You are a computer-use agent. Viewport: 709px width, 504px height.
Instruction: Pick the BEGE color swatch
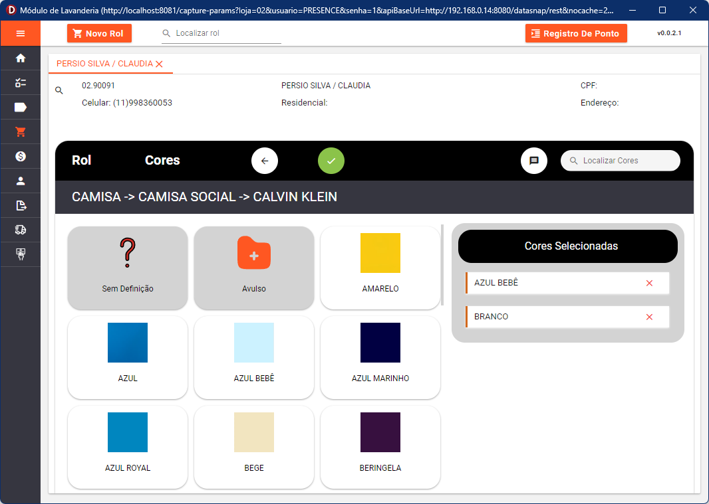(x=254, y=432)
